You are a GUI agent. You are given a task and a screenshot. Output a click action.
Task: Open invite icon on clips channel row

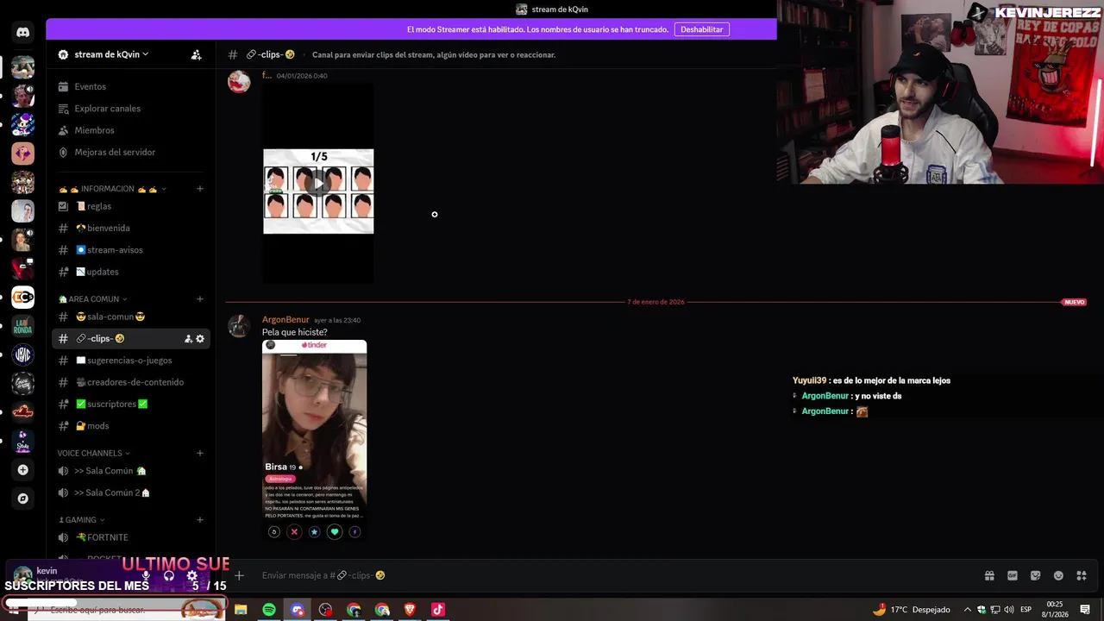coord(188,339)
